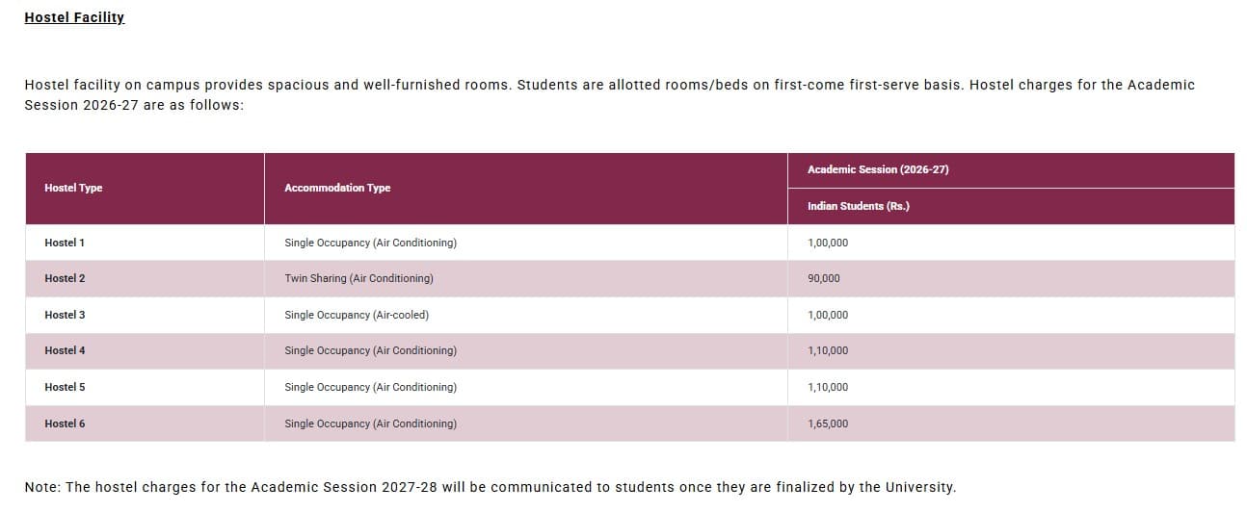1247x513 pixels.
Task: Select the Hostel Type column header
Action: point(73,188)
